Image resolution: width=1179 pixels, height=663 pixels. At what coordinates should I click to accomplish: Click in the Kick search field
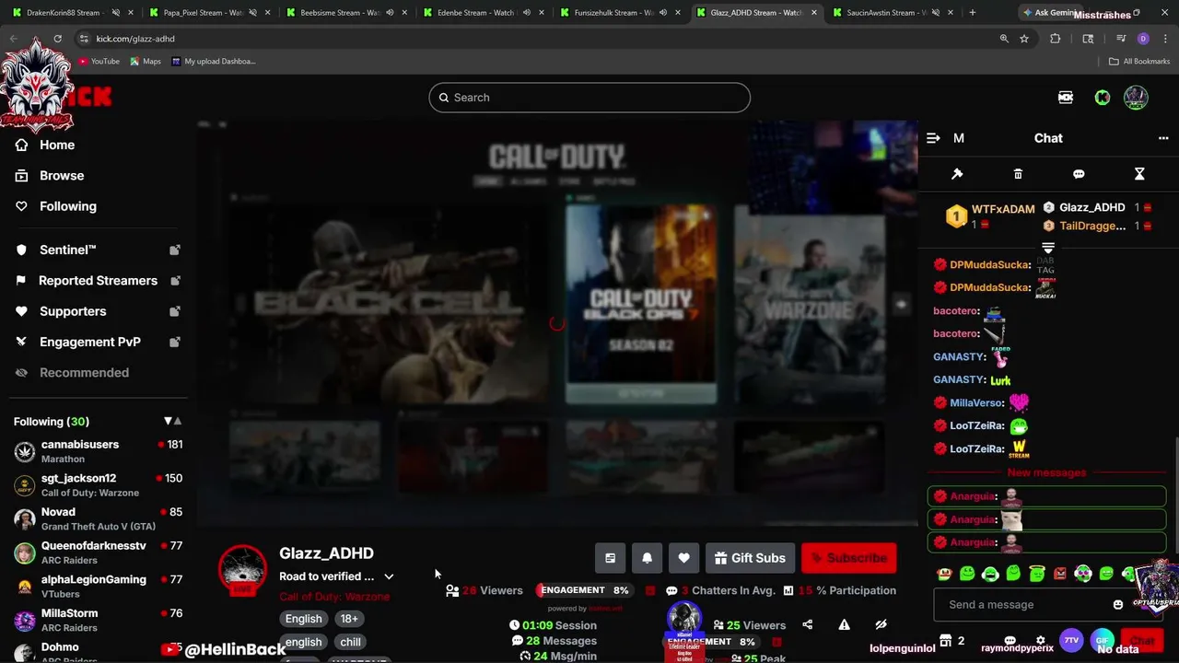point(589,98)
